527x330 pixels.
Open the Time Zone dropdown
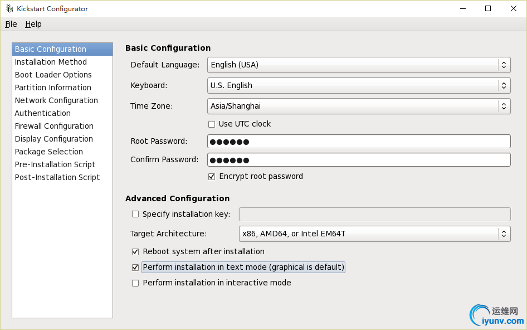point(359,106)
